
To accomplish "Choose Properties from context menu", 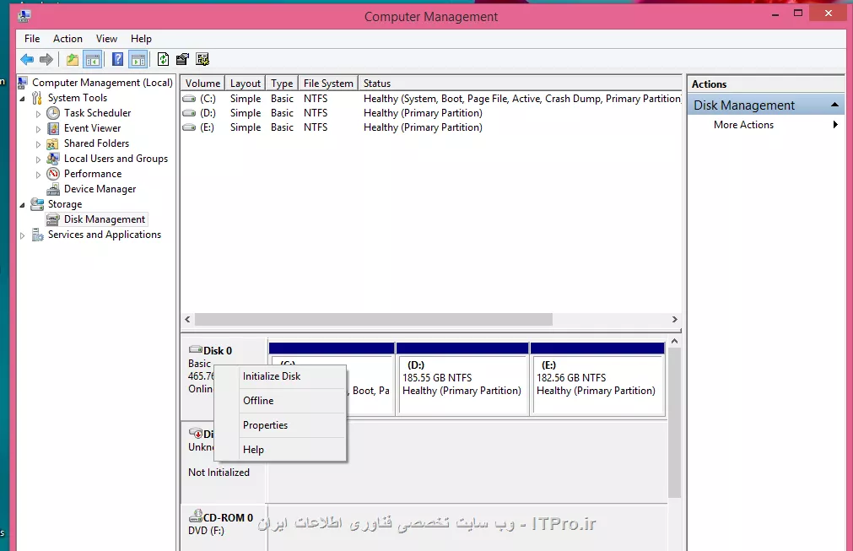I will 280,425.
